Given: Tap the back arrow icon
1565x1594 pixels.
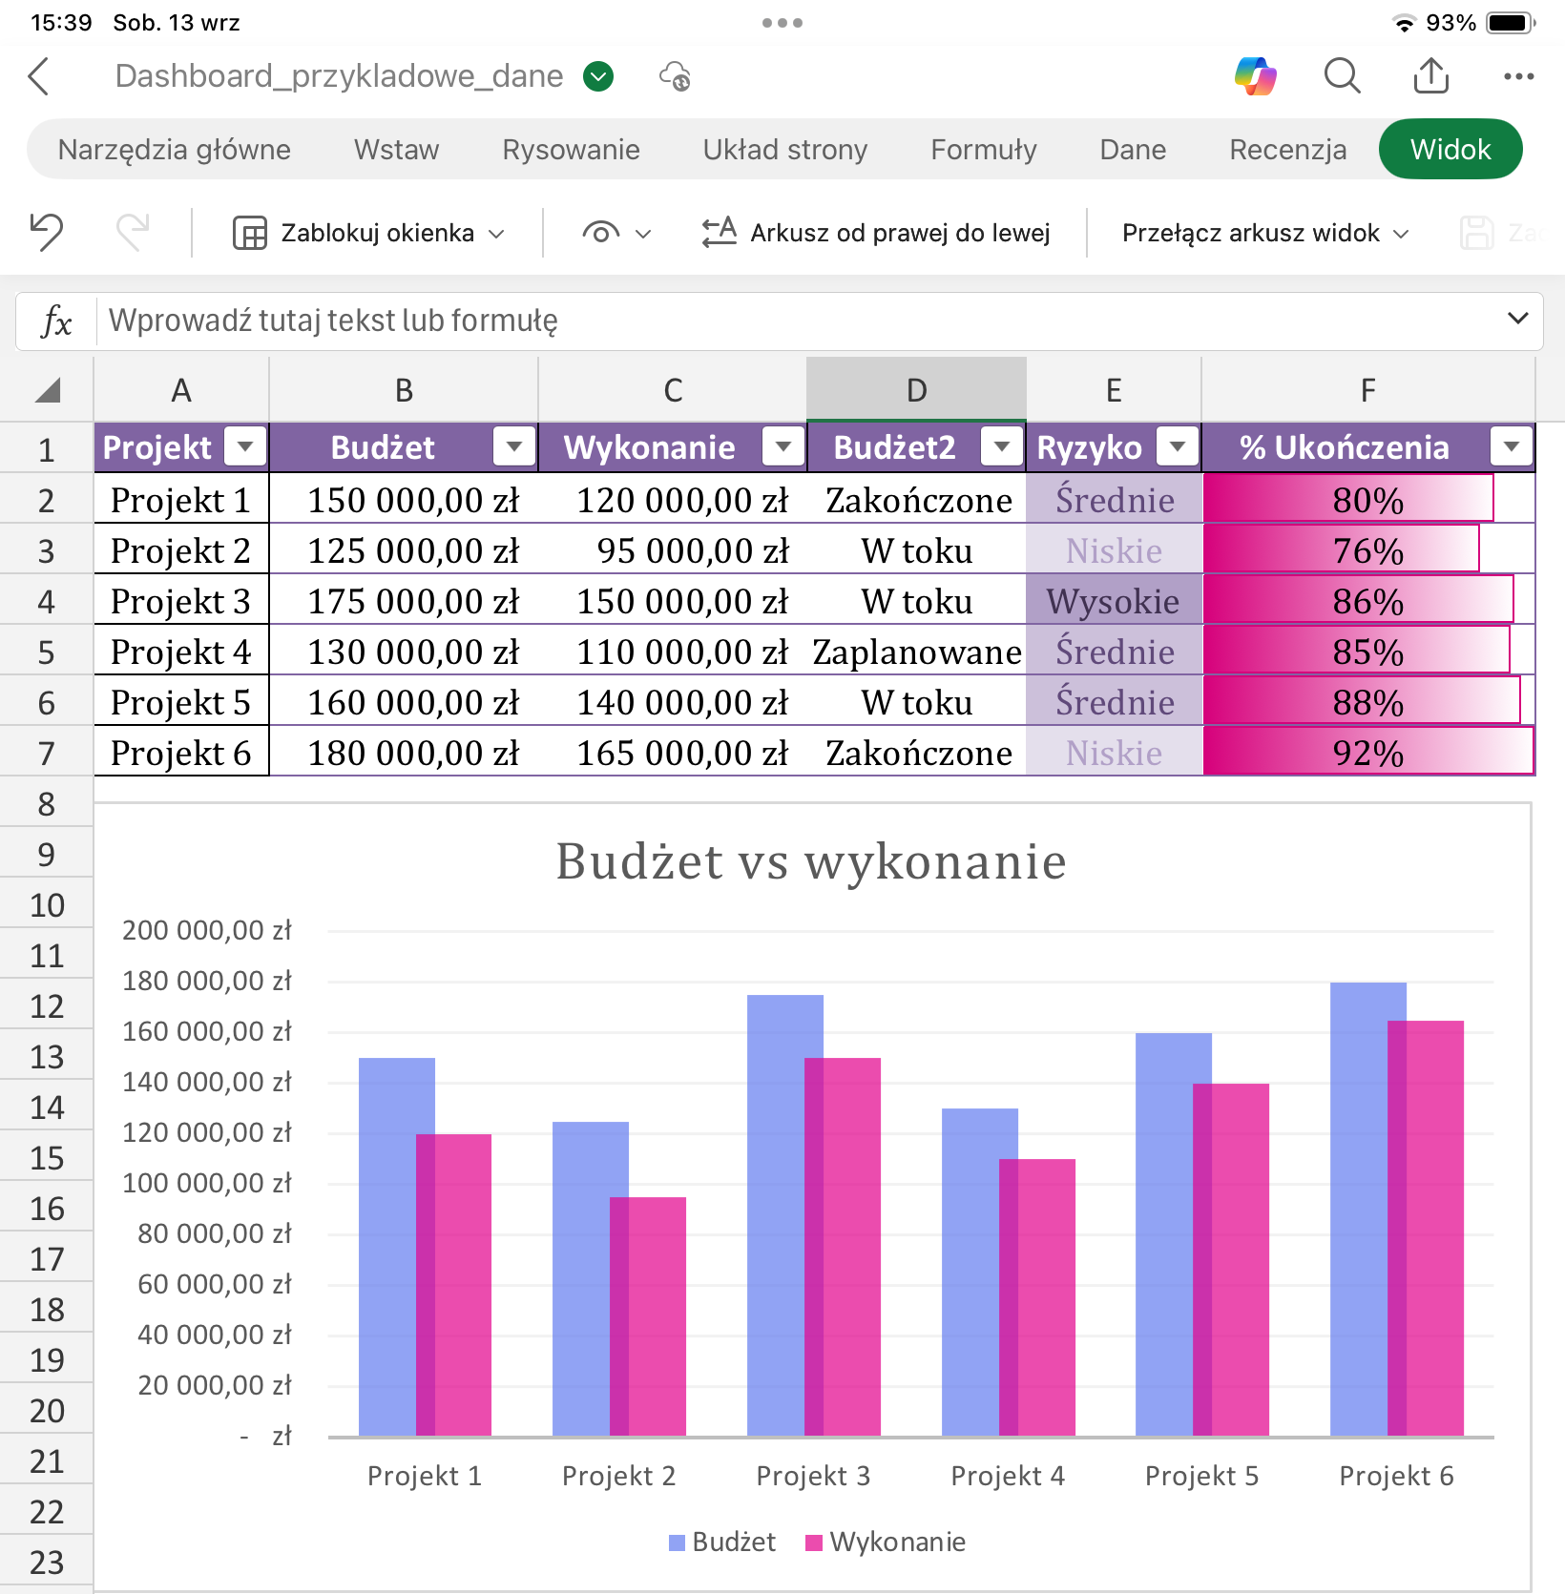Looking at the screenshot, I should pyautogui.click(x=39, y=76).
